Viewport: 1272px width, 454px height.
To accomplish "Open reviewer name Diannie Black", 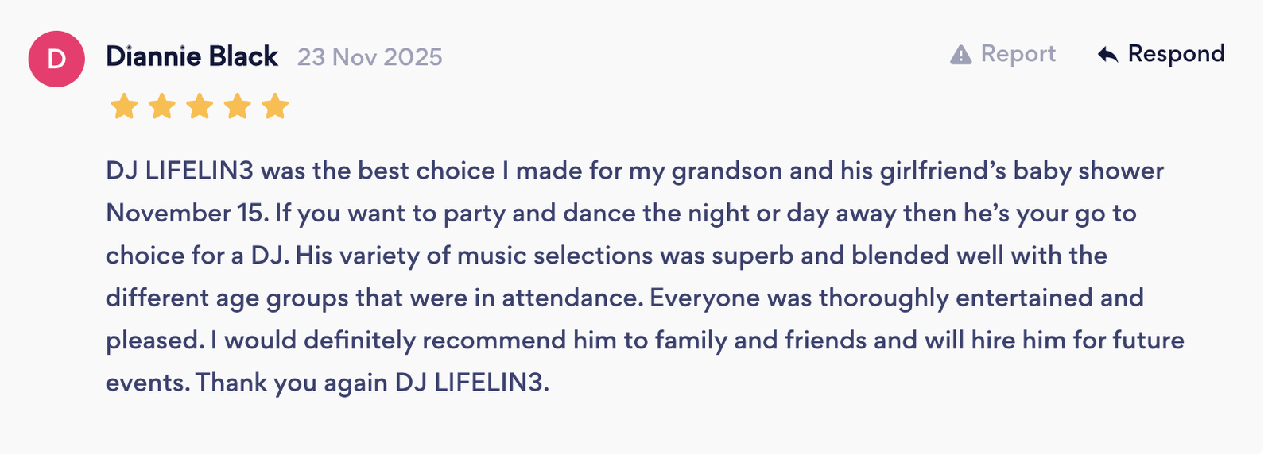I will tap(192, 57).
